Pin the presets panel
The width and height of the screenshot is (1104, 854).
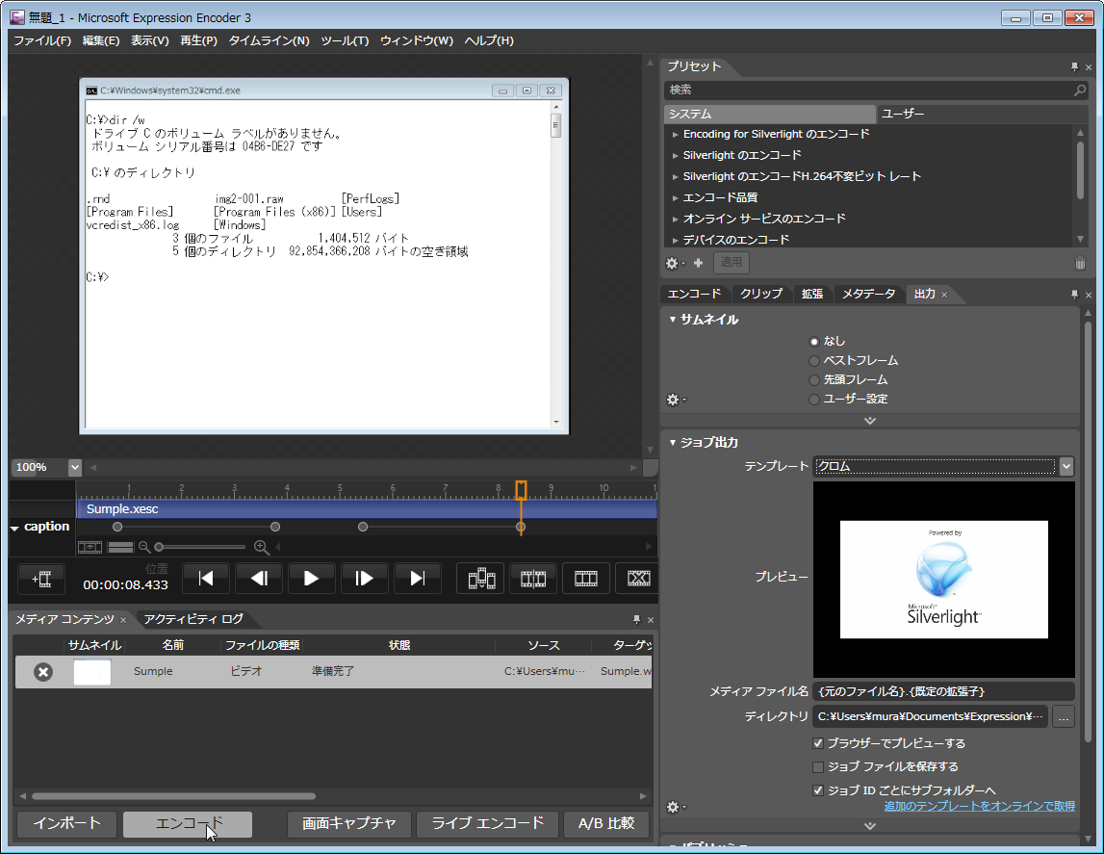tap(1074, 66)
